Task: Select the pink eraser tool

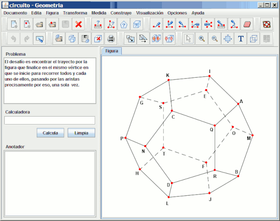Action: (x=247, y=24)
